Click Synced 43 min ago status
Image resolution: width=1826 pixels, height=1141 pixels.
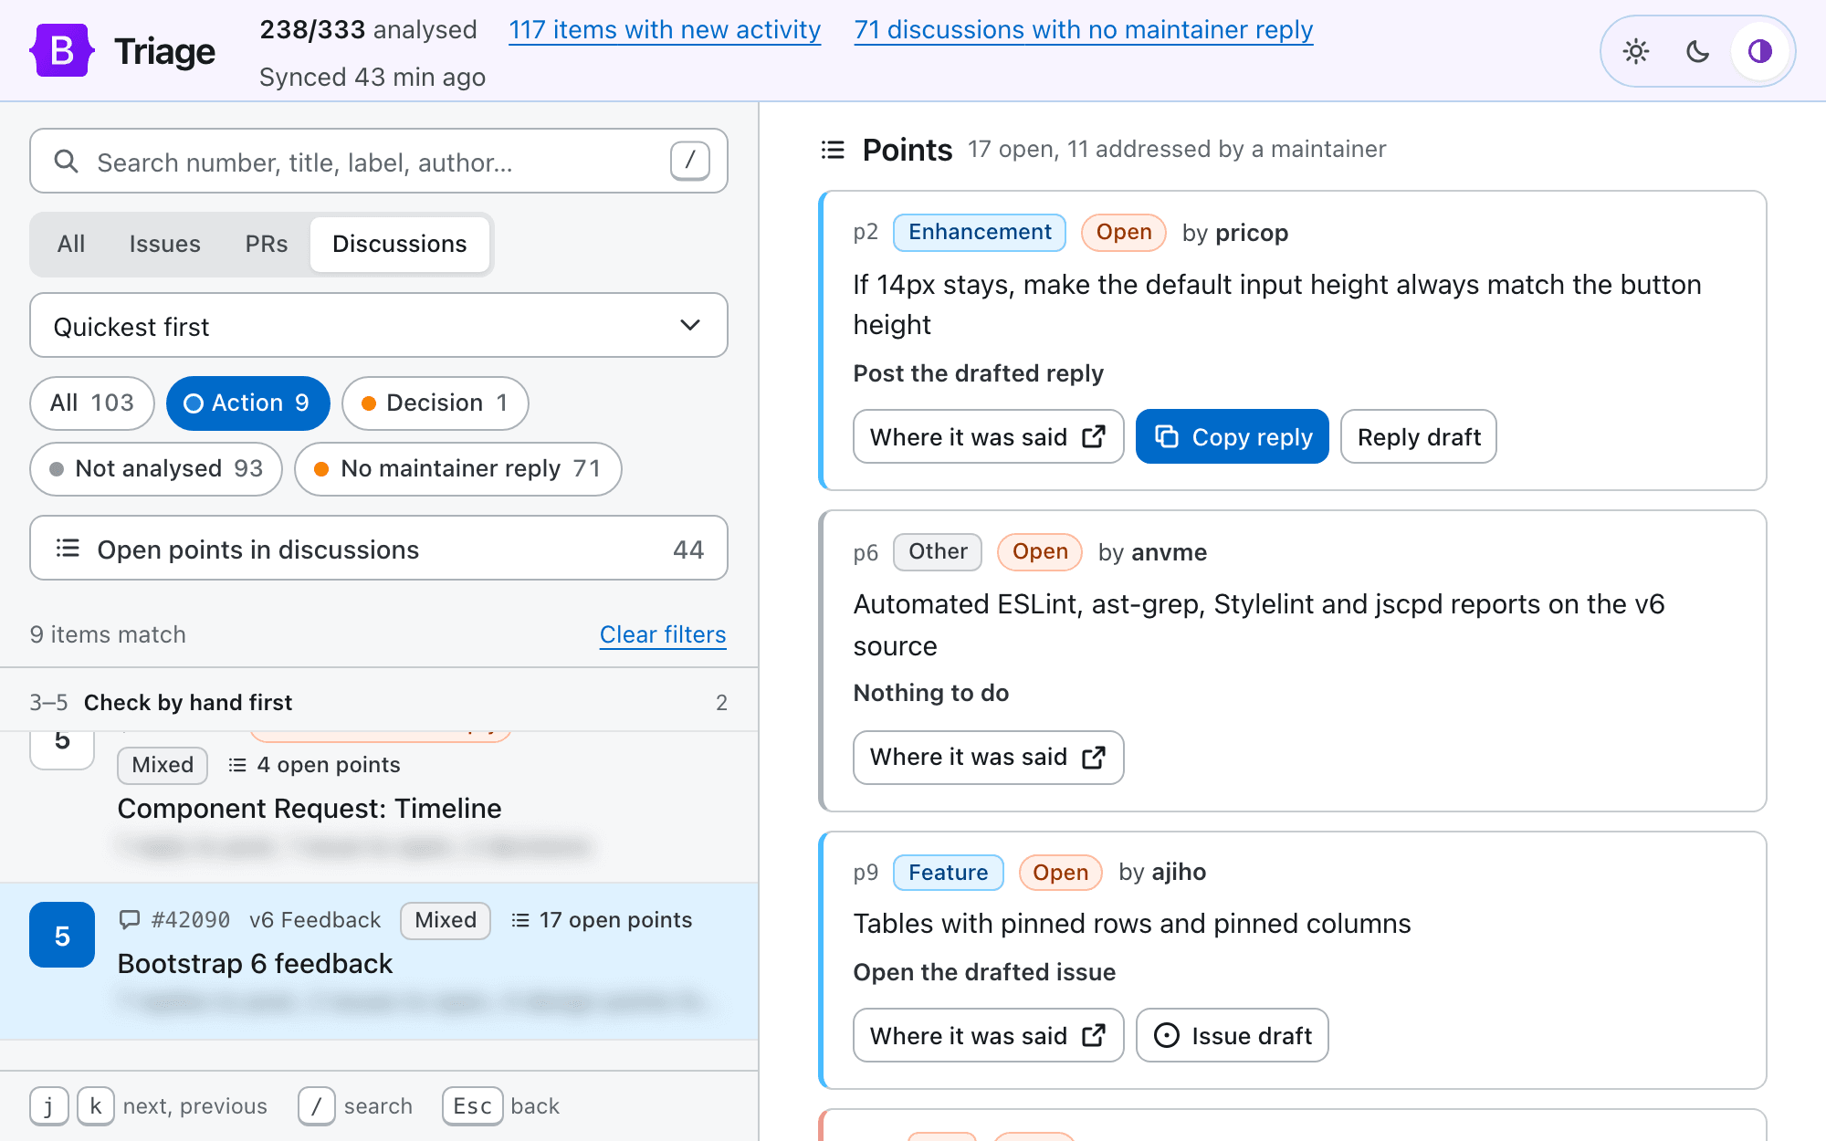pyautogui.click(x=373, y=77)
